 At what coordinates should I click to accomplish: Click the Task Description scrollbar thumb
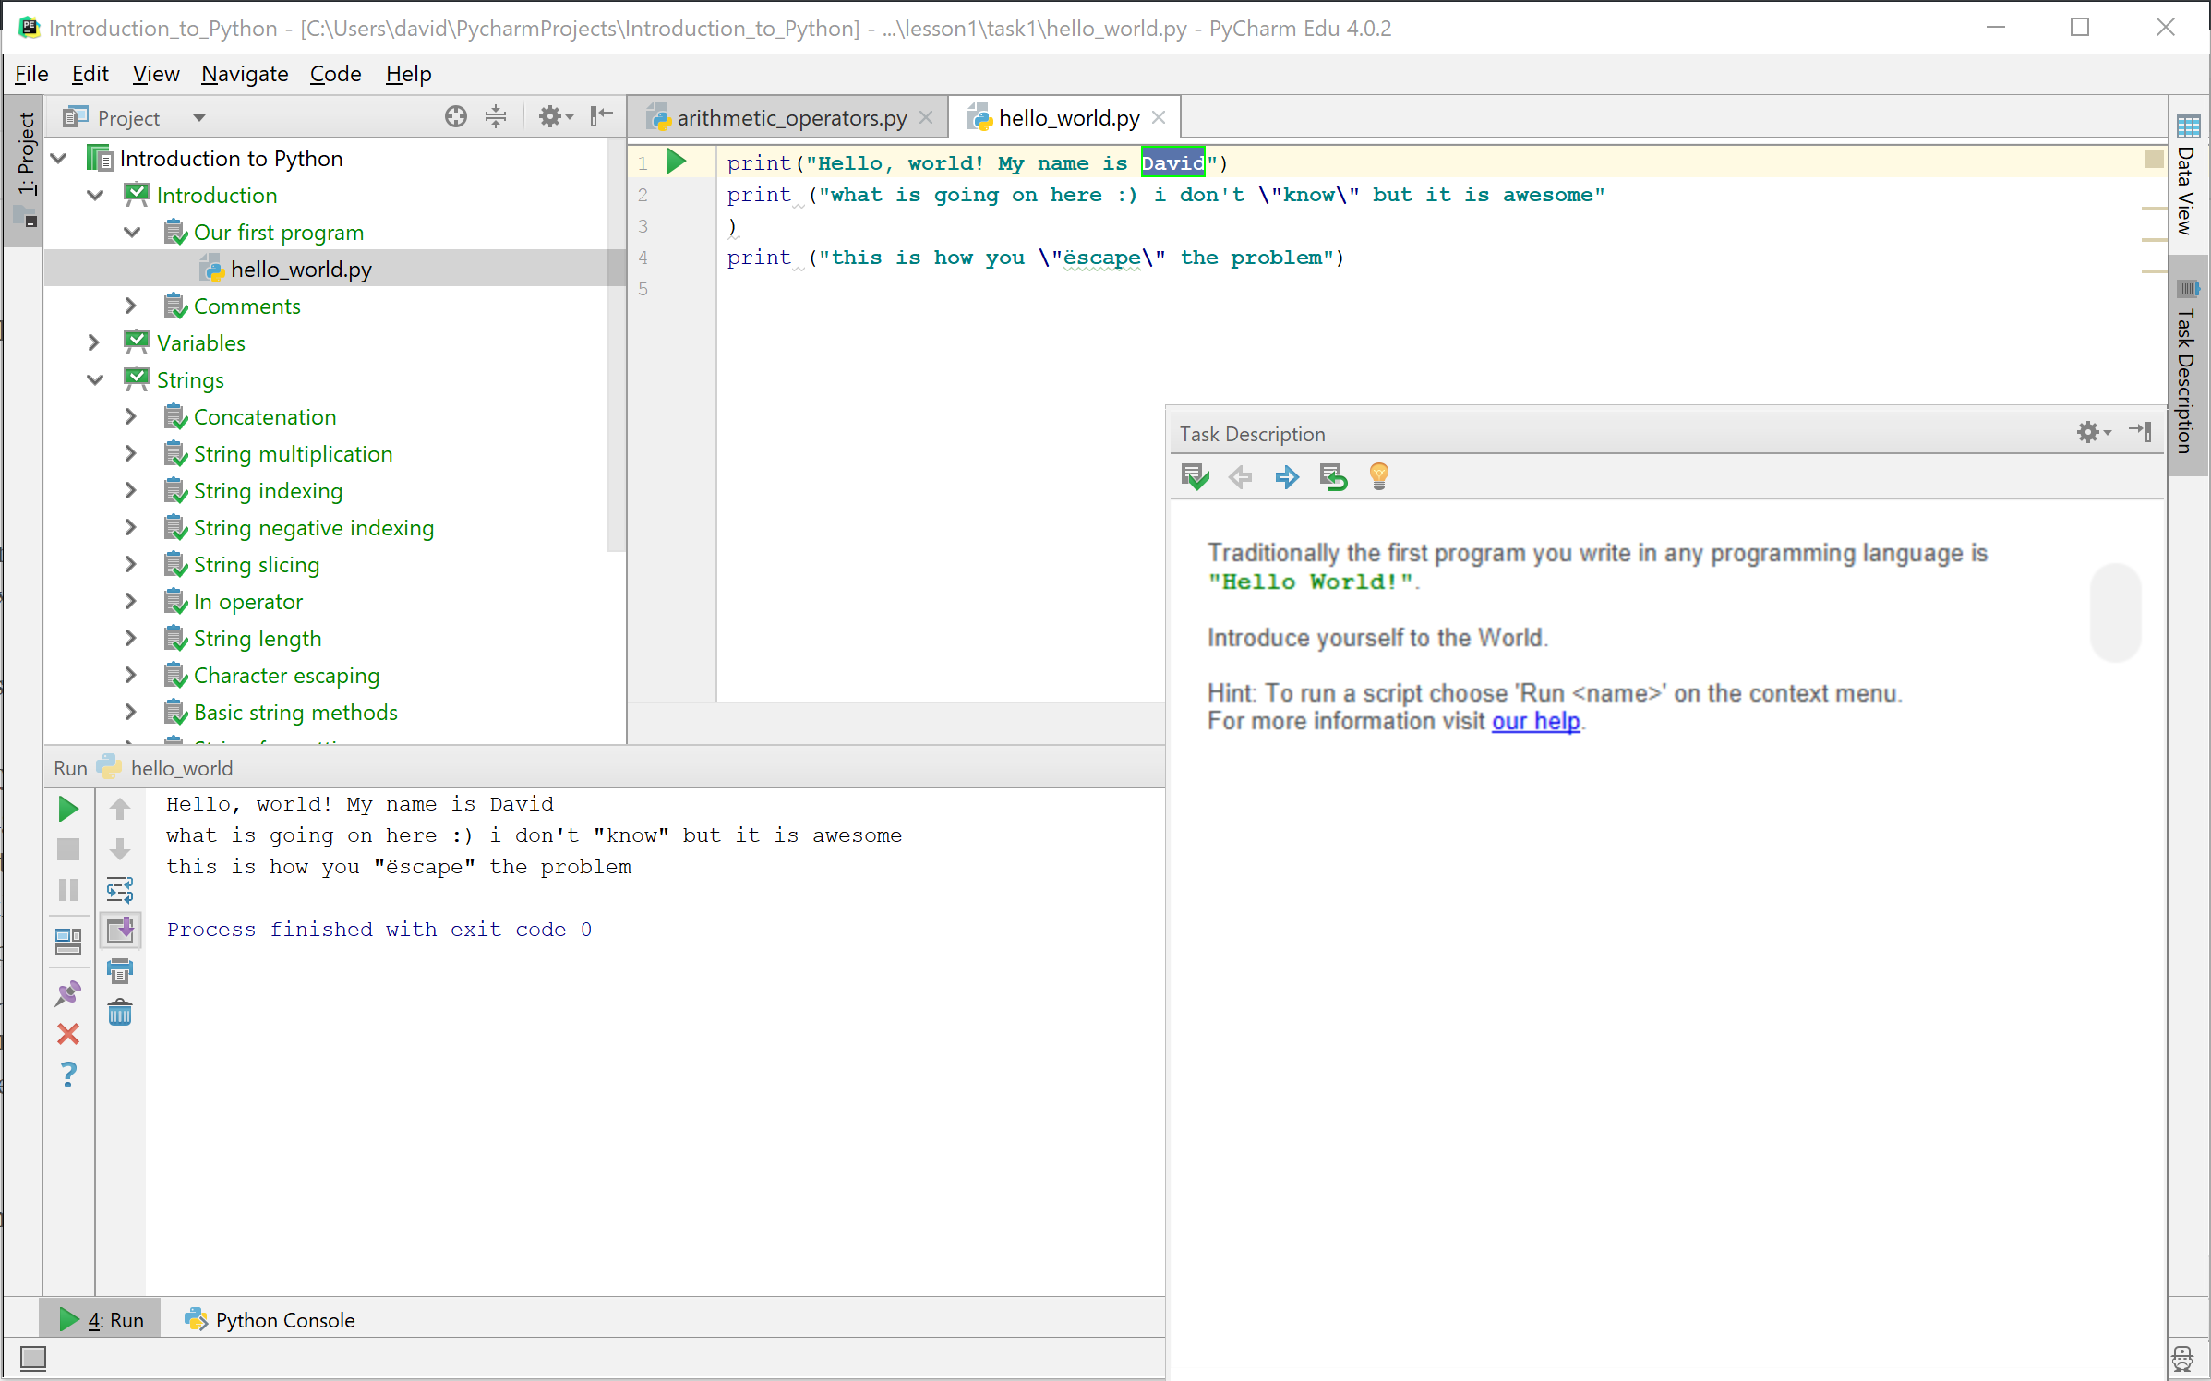click(2115, 612)
